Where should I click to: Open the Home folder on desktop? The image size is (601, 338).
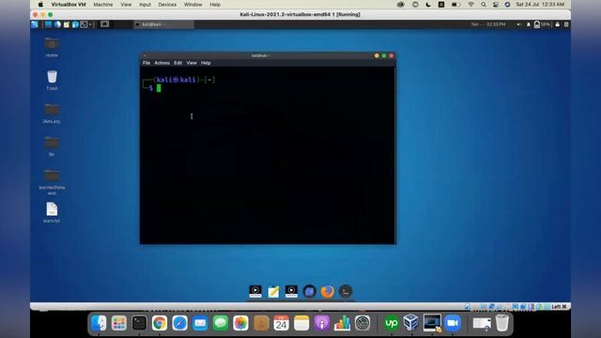pyautogui.click(x=52, y=47)
